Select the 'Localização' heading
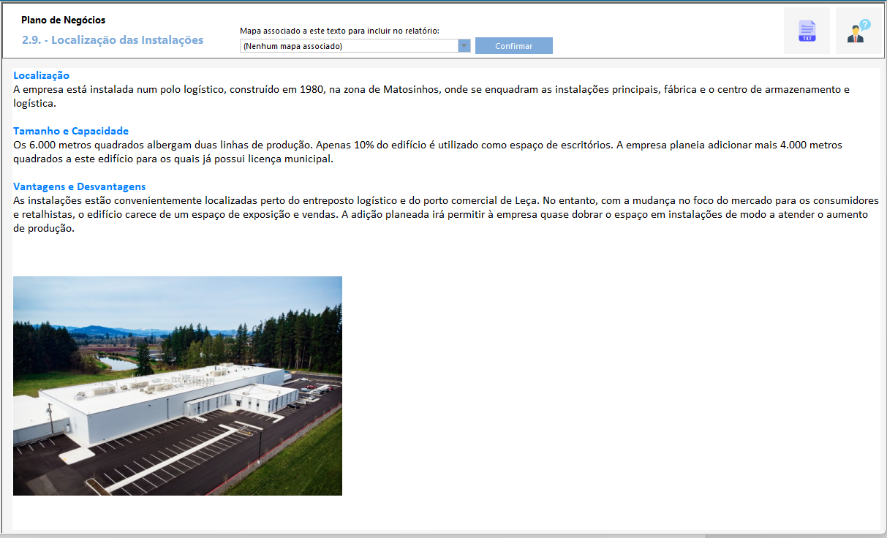This screenshot has width=887, height=538. [41, 75]
